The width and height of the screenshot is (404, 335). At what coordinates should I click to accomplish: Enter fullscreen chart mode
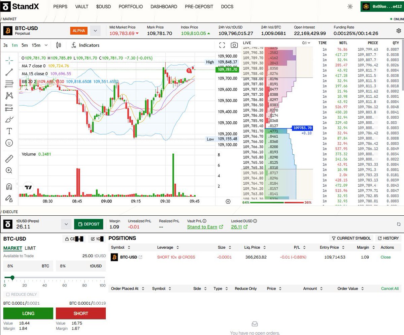[222, 45]
